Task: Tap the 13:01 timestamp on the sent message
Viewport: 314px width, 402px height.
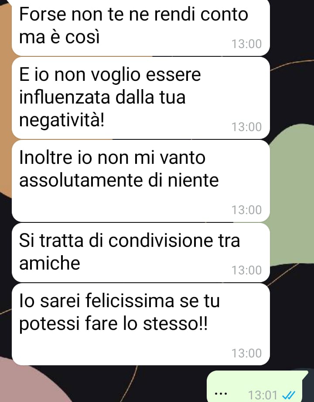Action: pos(263,395)
